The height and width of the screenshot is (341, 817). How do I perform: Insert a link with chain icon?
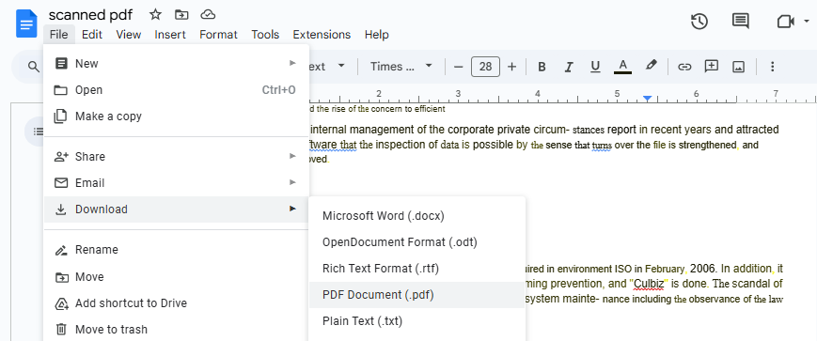pos(684,67)
